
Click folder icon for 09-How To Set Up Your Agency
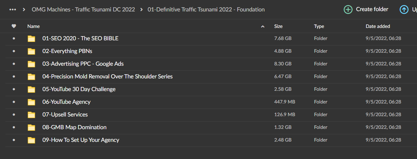coord(31,140)
